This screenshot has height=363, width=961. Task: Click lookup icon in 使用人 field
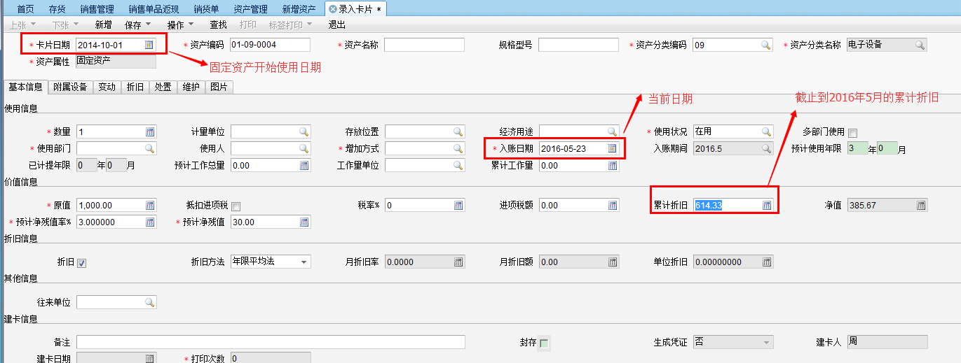304,148
